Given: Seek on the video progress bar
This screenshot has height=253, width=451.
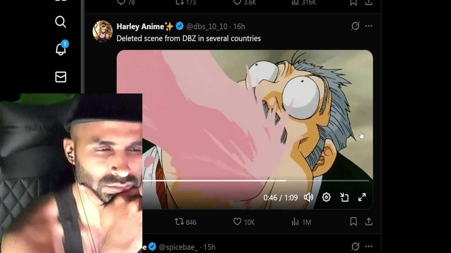Looking at the screenshot, I should [x=256, y=181].
